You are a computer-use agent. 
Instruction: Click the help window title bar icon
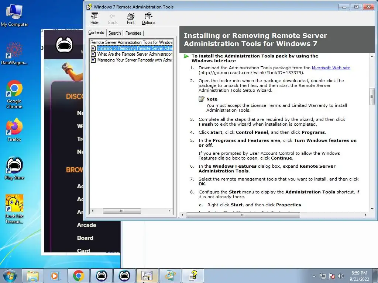(89, 7)
